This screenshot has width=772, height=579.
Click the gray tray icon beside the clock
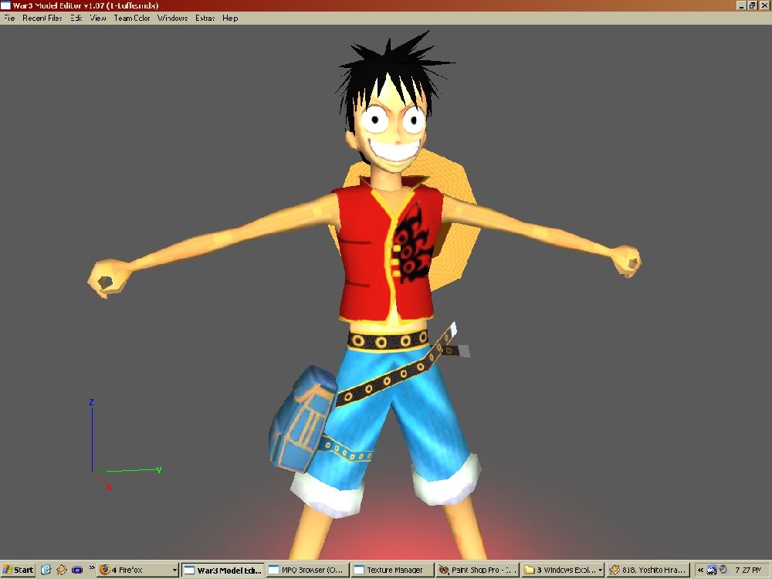pos(723,571)
